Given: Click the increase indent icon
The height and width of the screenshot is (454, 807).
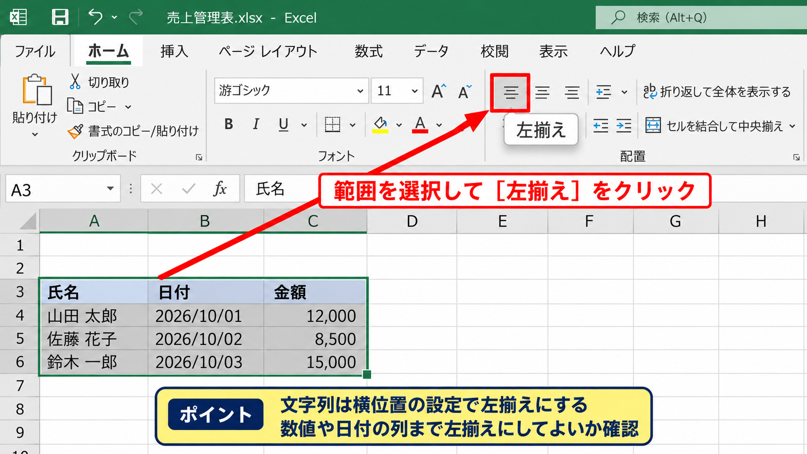Looking at the screenshot, I should [x=624, y=126].
